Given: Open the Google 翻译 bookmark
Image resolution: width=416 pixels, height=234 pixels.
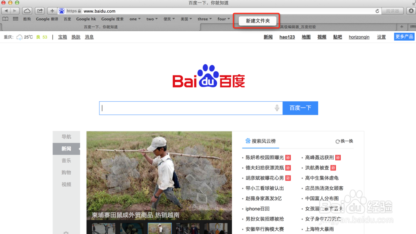Looking at the screenshot, I should coord(47,19).
